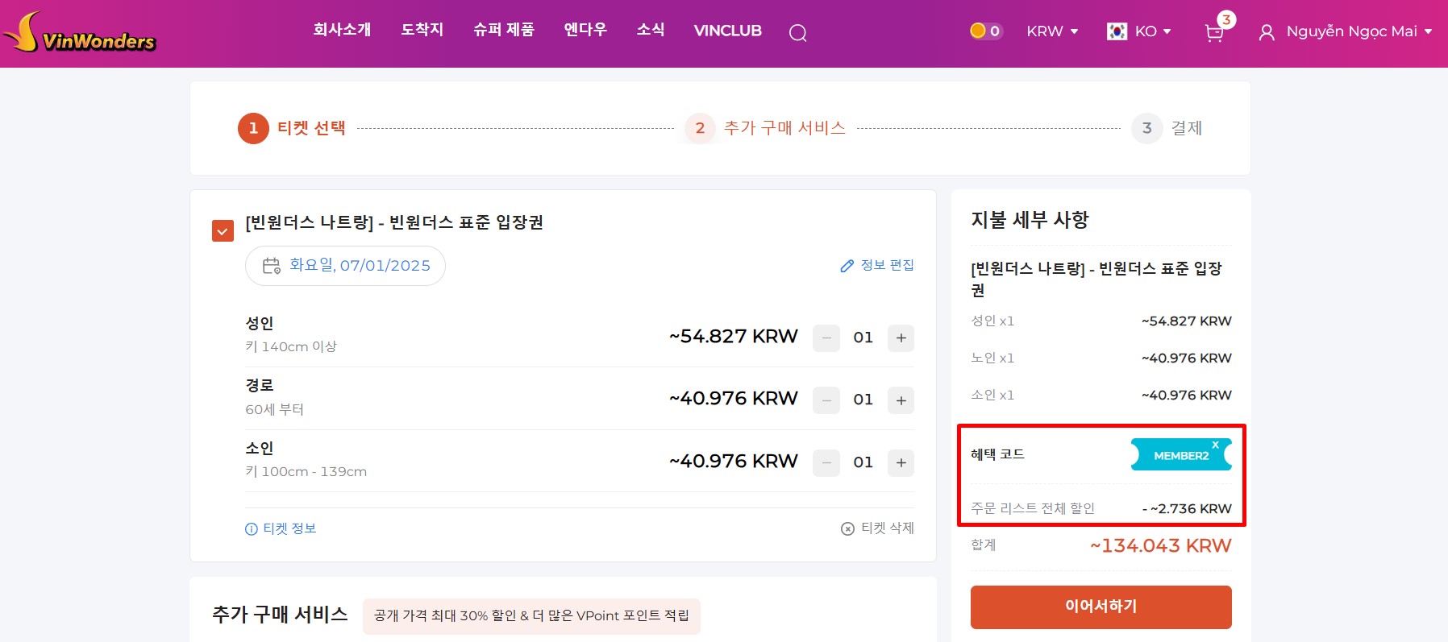Uncheck the 빈원더스 나트랑 ticket checkbox
This screenshot has width=1448, height=642.
[x=223, y=231]
